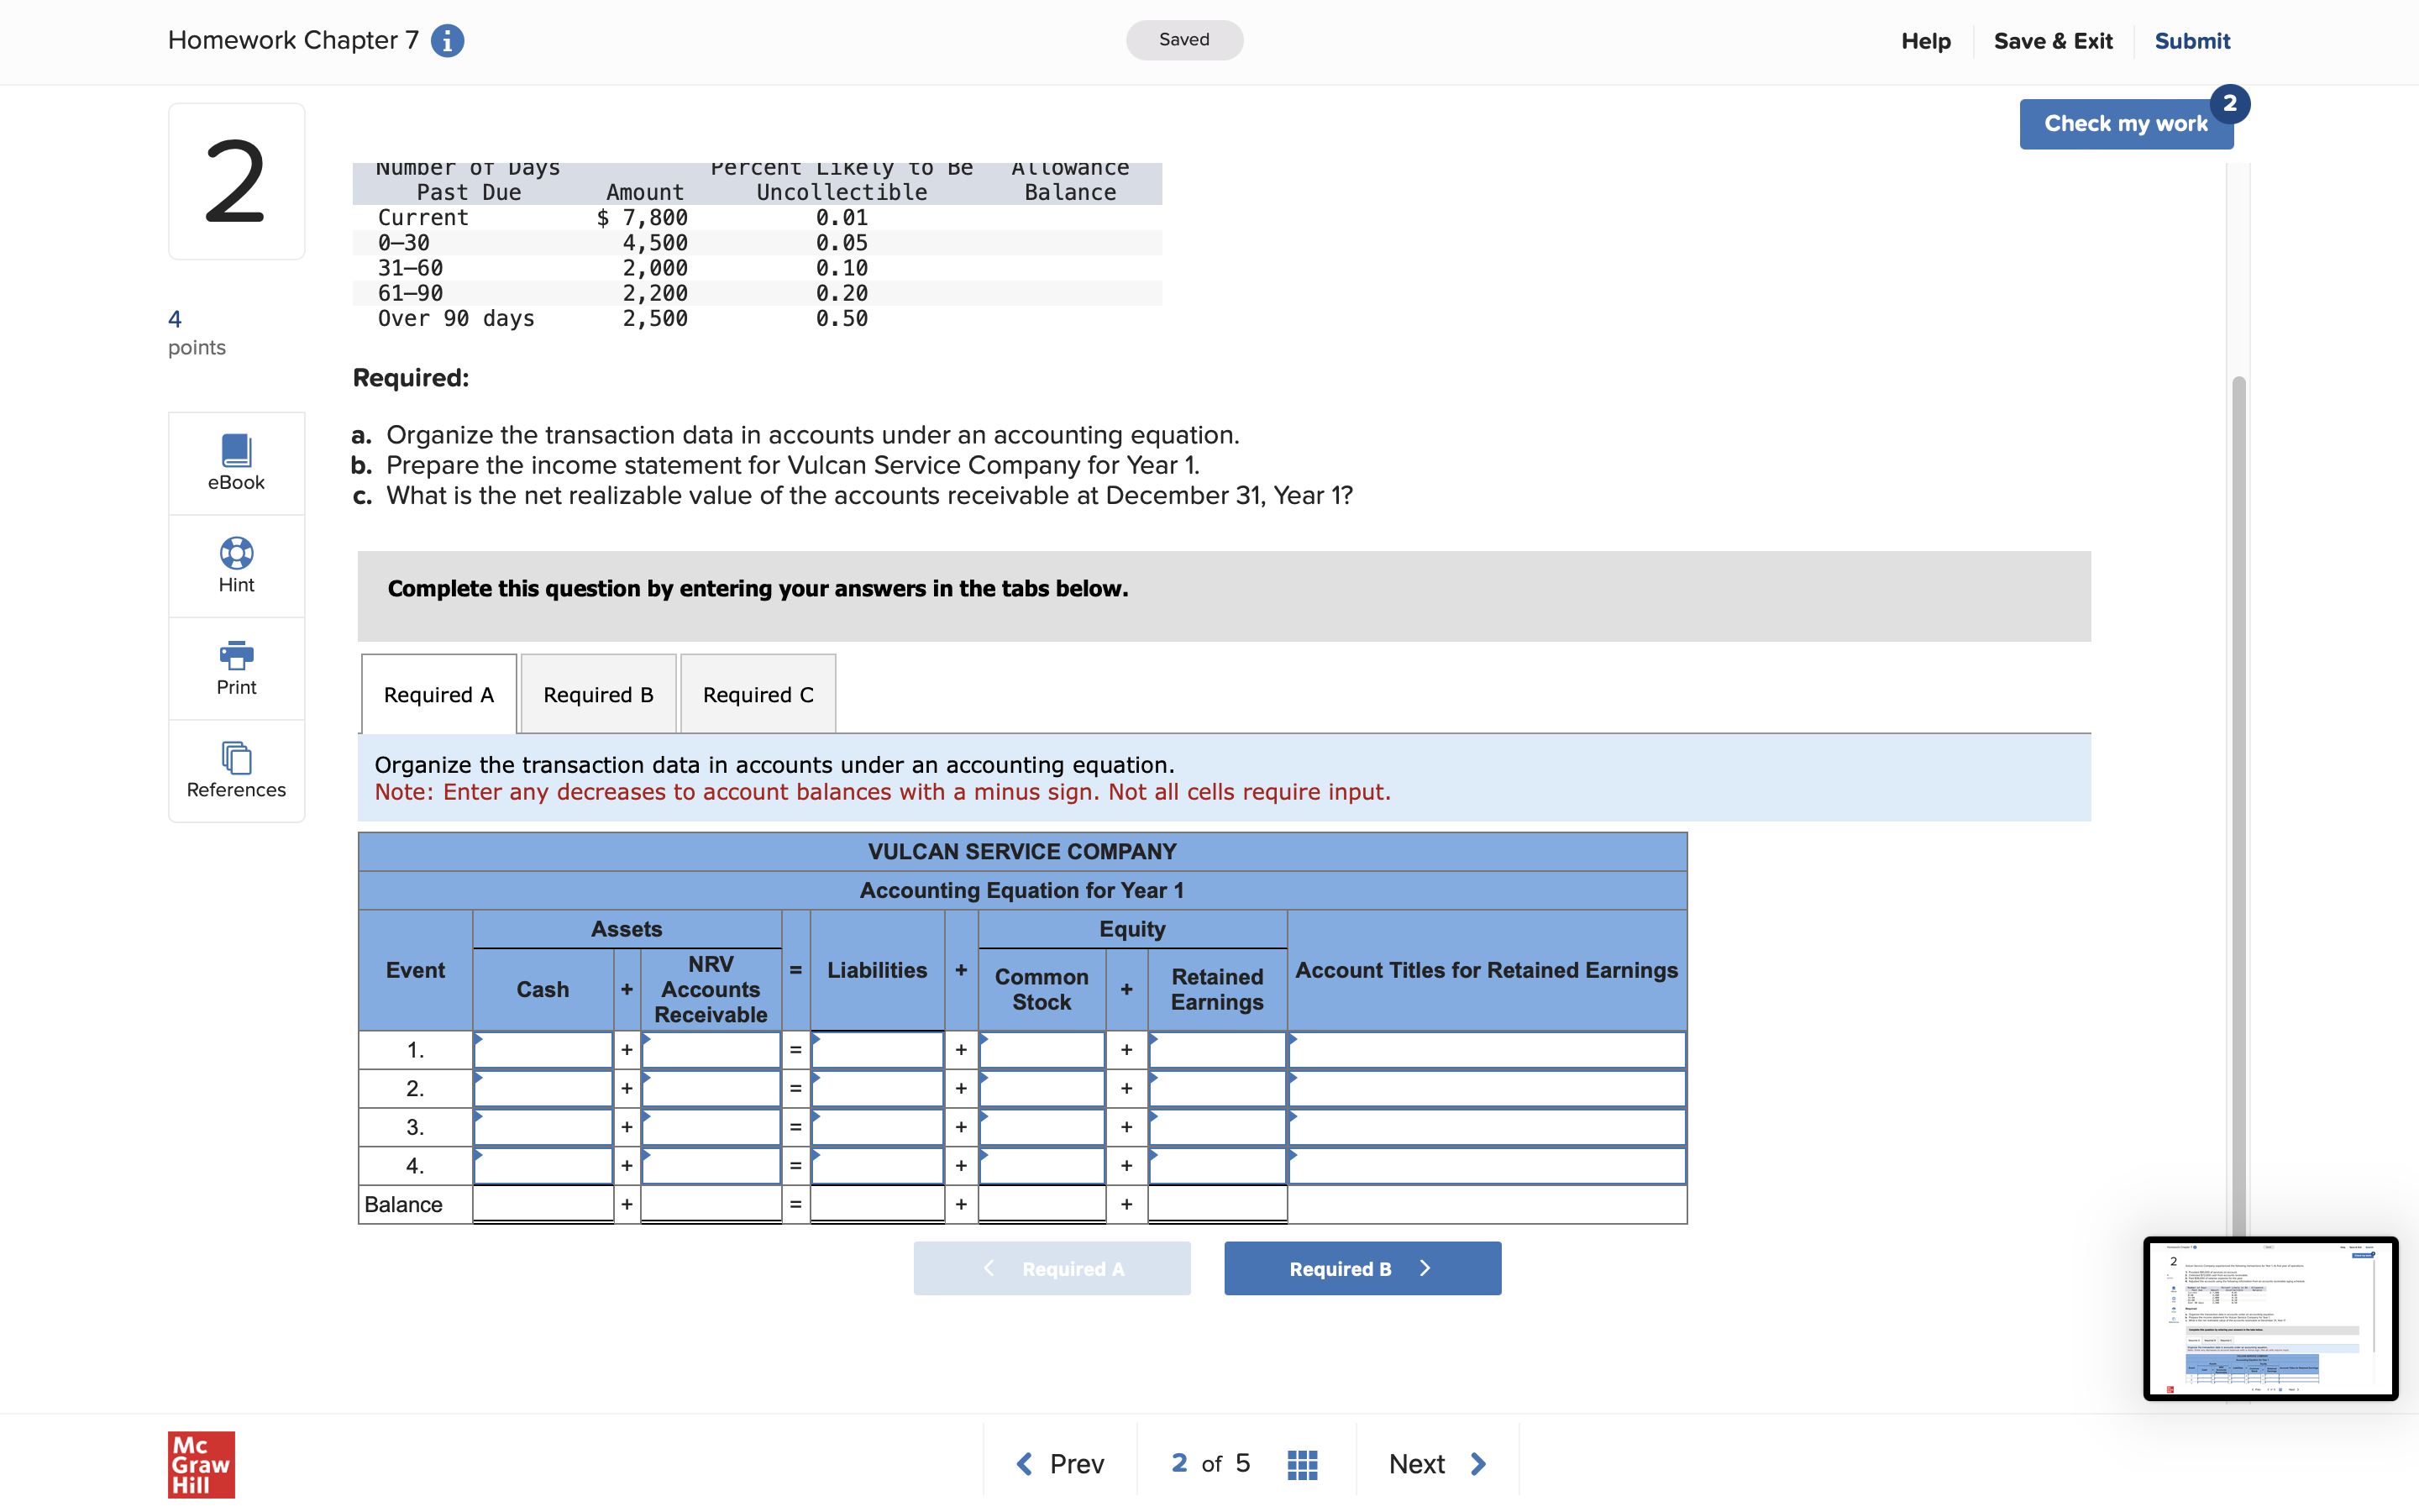Image resolution: width=2419 pixels, height=1512 pixels.
Task: Switch to the Required C tab
Action: pos(758,695)
